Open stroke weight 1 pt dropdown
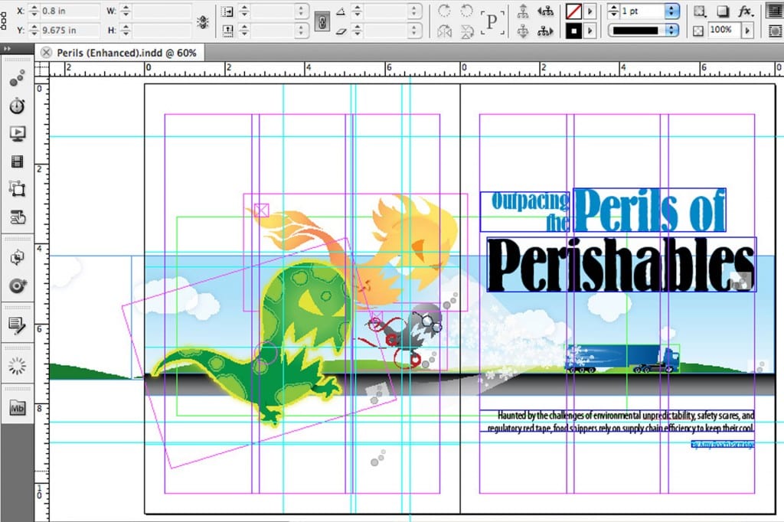Image resolution: width=784 pixels, height=522 pixels. click(x=672, y=11)
